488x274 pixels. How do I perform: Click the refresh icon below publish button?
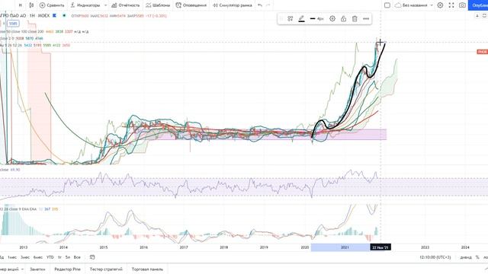pos(485,15)
